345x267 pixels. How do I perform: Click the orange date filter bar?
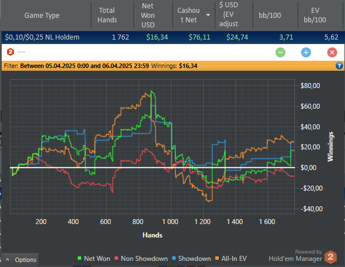[167, 66]
